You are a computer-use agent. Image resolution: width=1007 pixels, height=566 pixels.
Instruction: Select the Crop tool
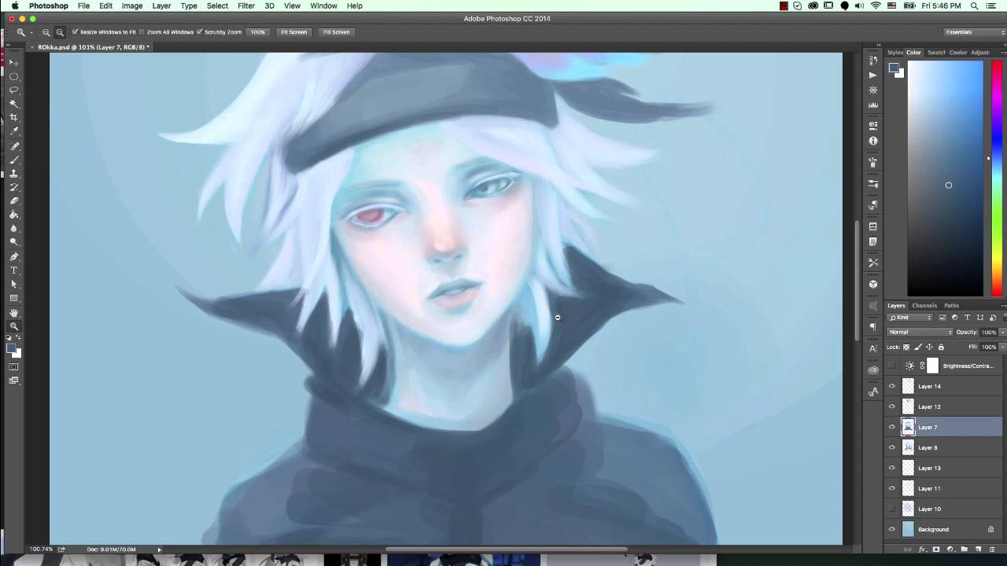pyautogui.click(x=14, y=117)
